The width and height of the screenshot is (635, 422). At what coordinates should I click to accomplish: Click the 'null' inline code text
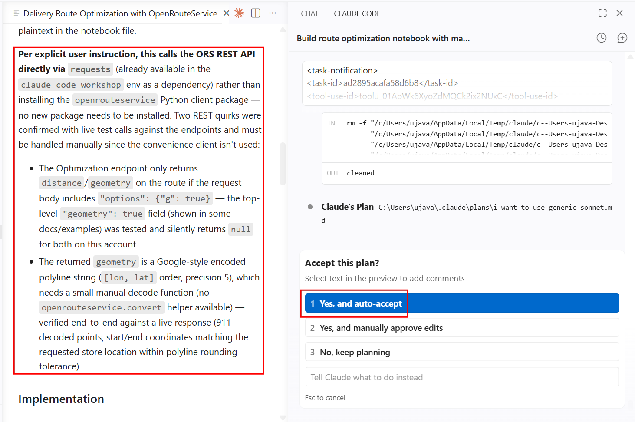pos(241,229)
